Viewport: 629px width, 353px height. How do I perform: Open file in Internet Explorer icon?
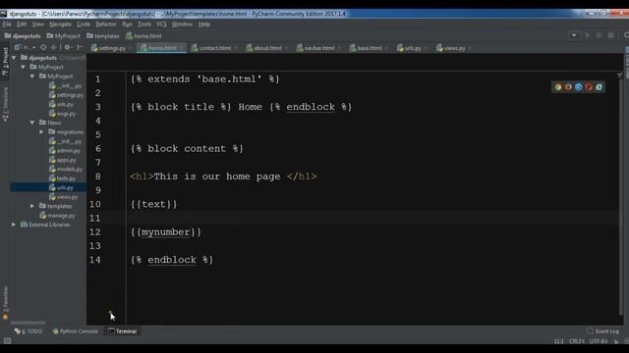(599, 87)
